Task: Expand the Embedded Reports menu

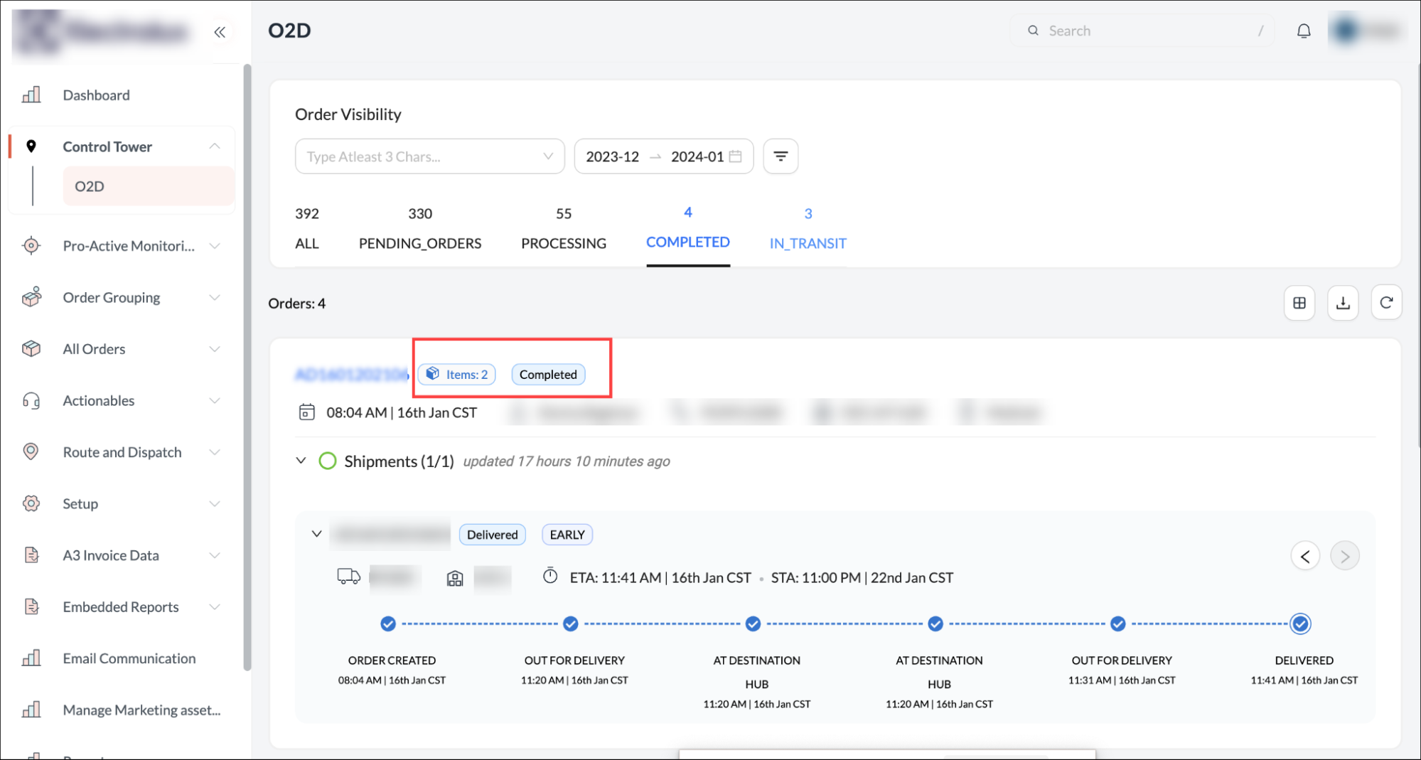Action: pyautogui.click(x=215, y=606)
